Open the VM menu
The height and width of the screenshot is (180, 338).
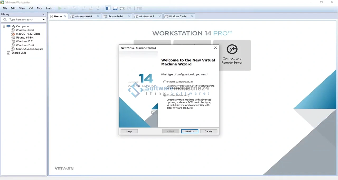coord(31,8)
